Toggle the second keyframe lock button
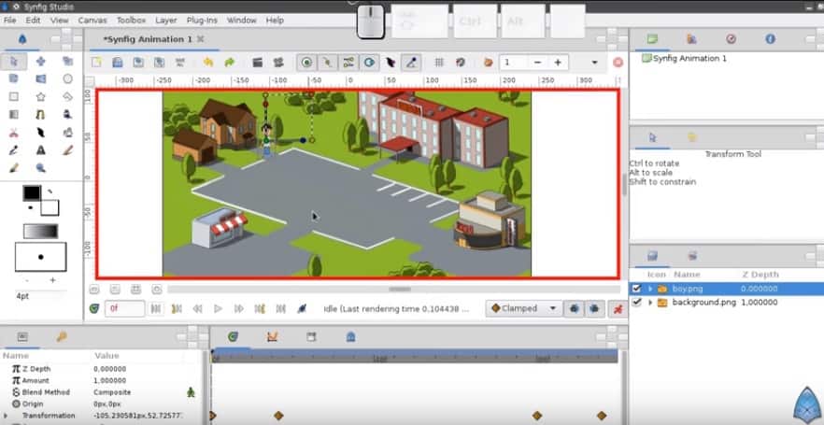The image size is (824, 425). pos(594,309)
